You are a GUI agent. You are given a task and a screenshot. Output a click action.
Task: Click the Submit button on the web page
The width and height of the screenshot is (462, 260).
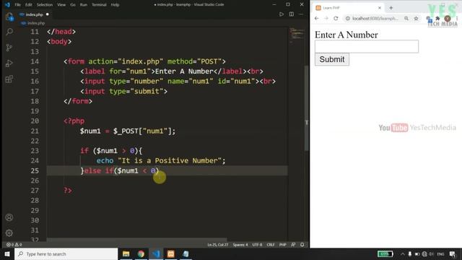tap(332, 59)
